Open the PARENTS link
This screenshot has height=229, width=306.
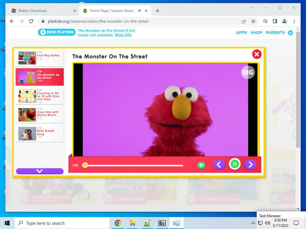coord(275,33)
